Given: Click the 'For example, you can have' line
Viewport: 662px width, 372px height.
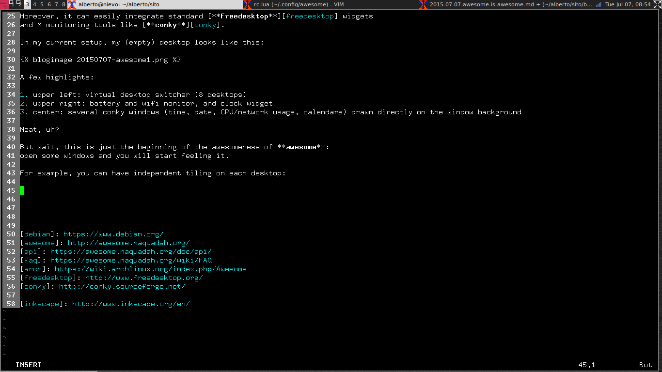Looking at the screenshot, I should click(153, 173).
